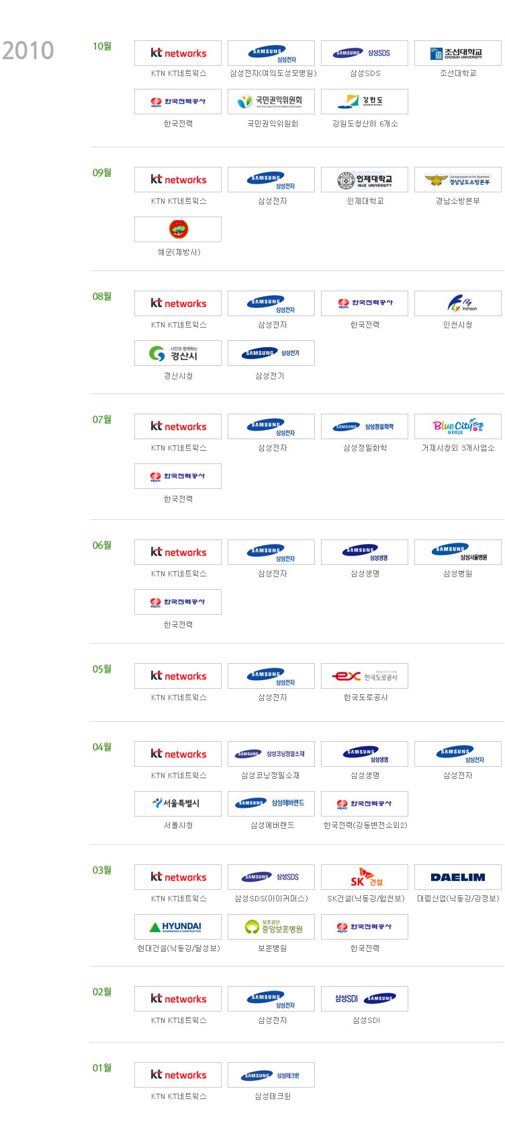Screen dimensions: 505x1132
Task: Click the 삼성생명 logo in 06월
Action: coord(365,552)
